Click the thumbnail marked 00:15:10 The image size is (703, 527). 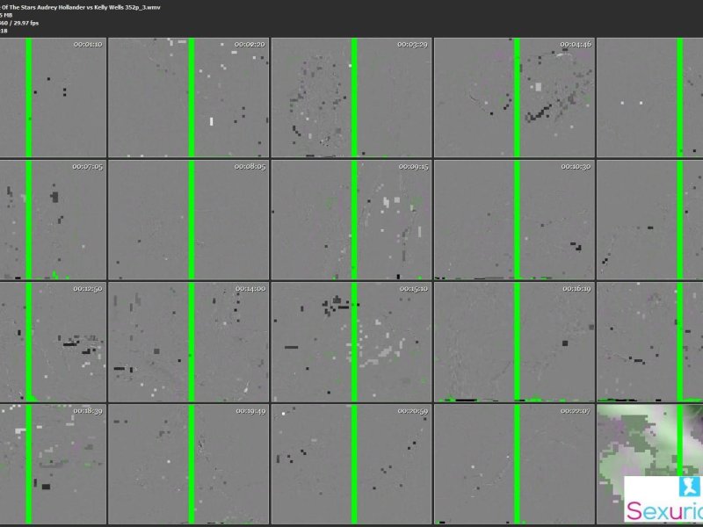[351, 342]
